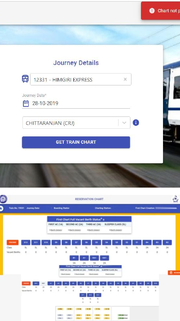180x321 pixels.
Task: Select coach B1 below the coach row
Action: point(74,258)
